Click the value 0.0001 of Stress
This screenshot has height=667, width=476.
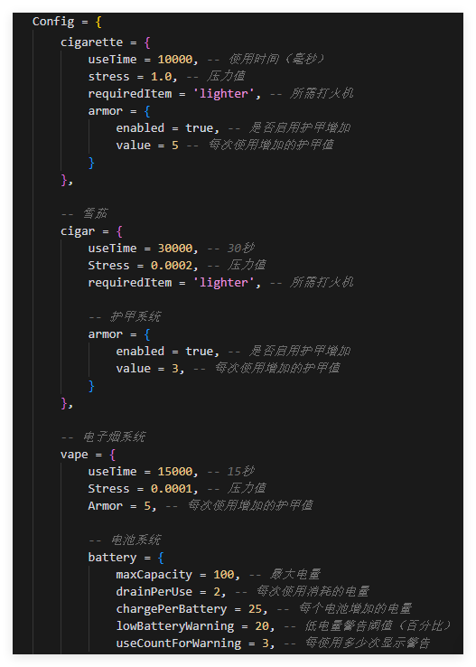tap(172, 489)
